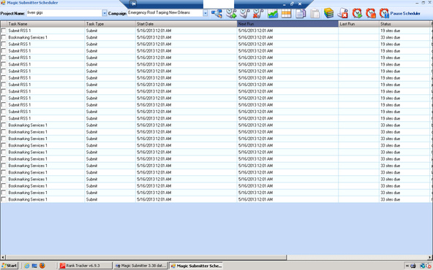Click into the Campaign field showing Emergency Roof Tarping
This screenshot has height=270, width=433.
(165, 13)
